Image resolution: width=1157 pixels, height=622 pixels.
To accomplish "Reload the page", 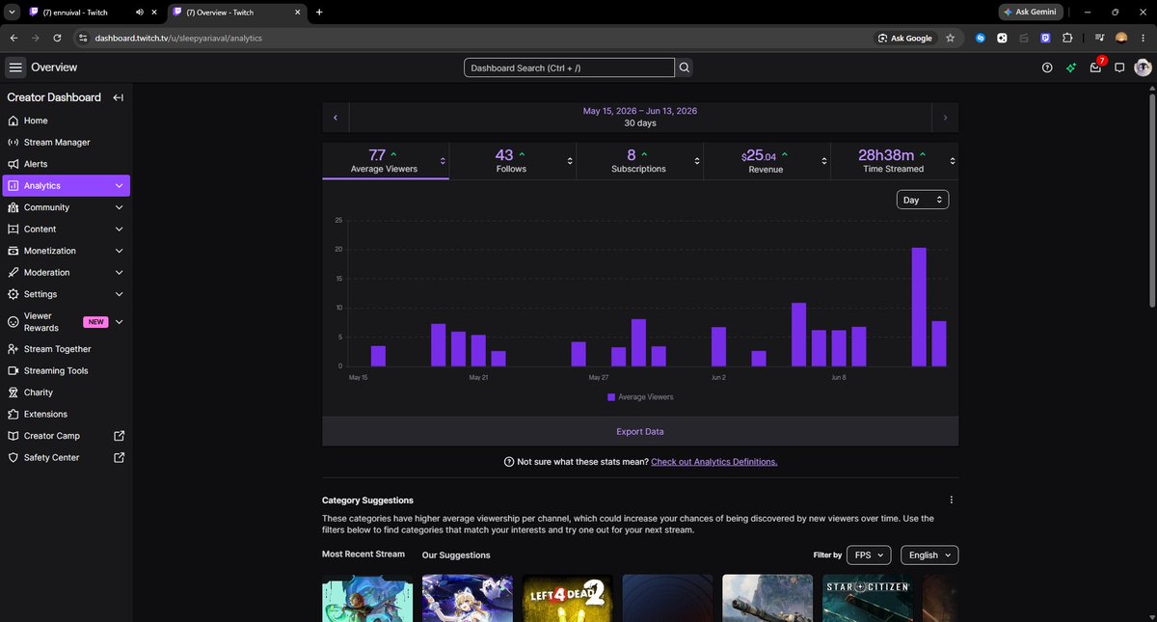I will point(58,38).
